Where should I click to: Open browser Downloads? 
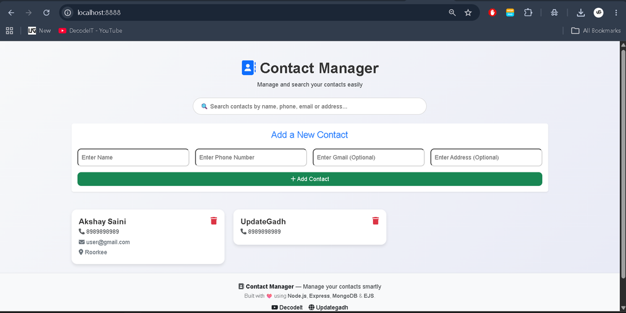[581, 13]
